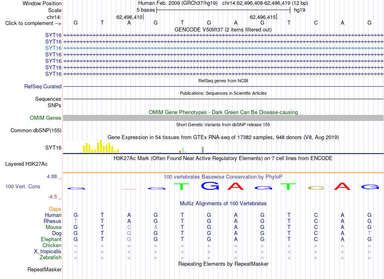Click the RepeatMasker side label
Image resolution: width=384 pixels, height=279 pixels.
coord(44,270)
